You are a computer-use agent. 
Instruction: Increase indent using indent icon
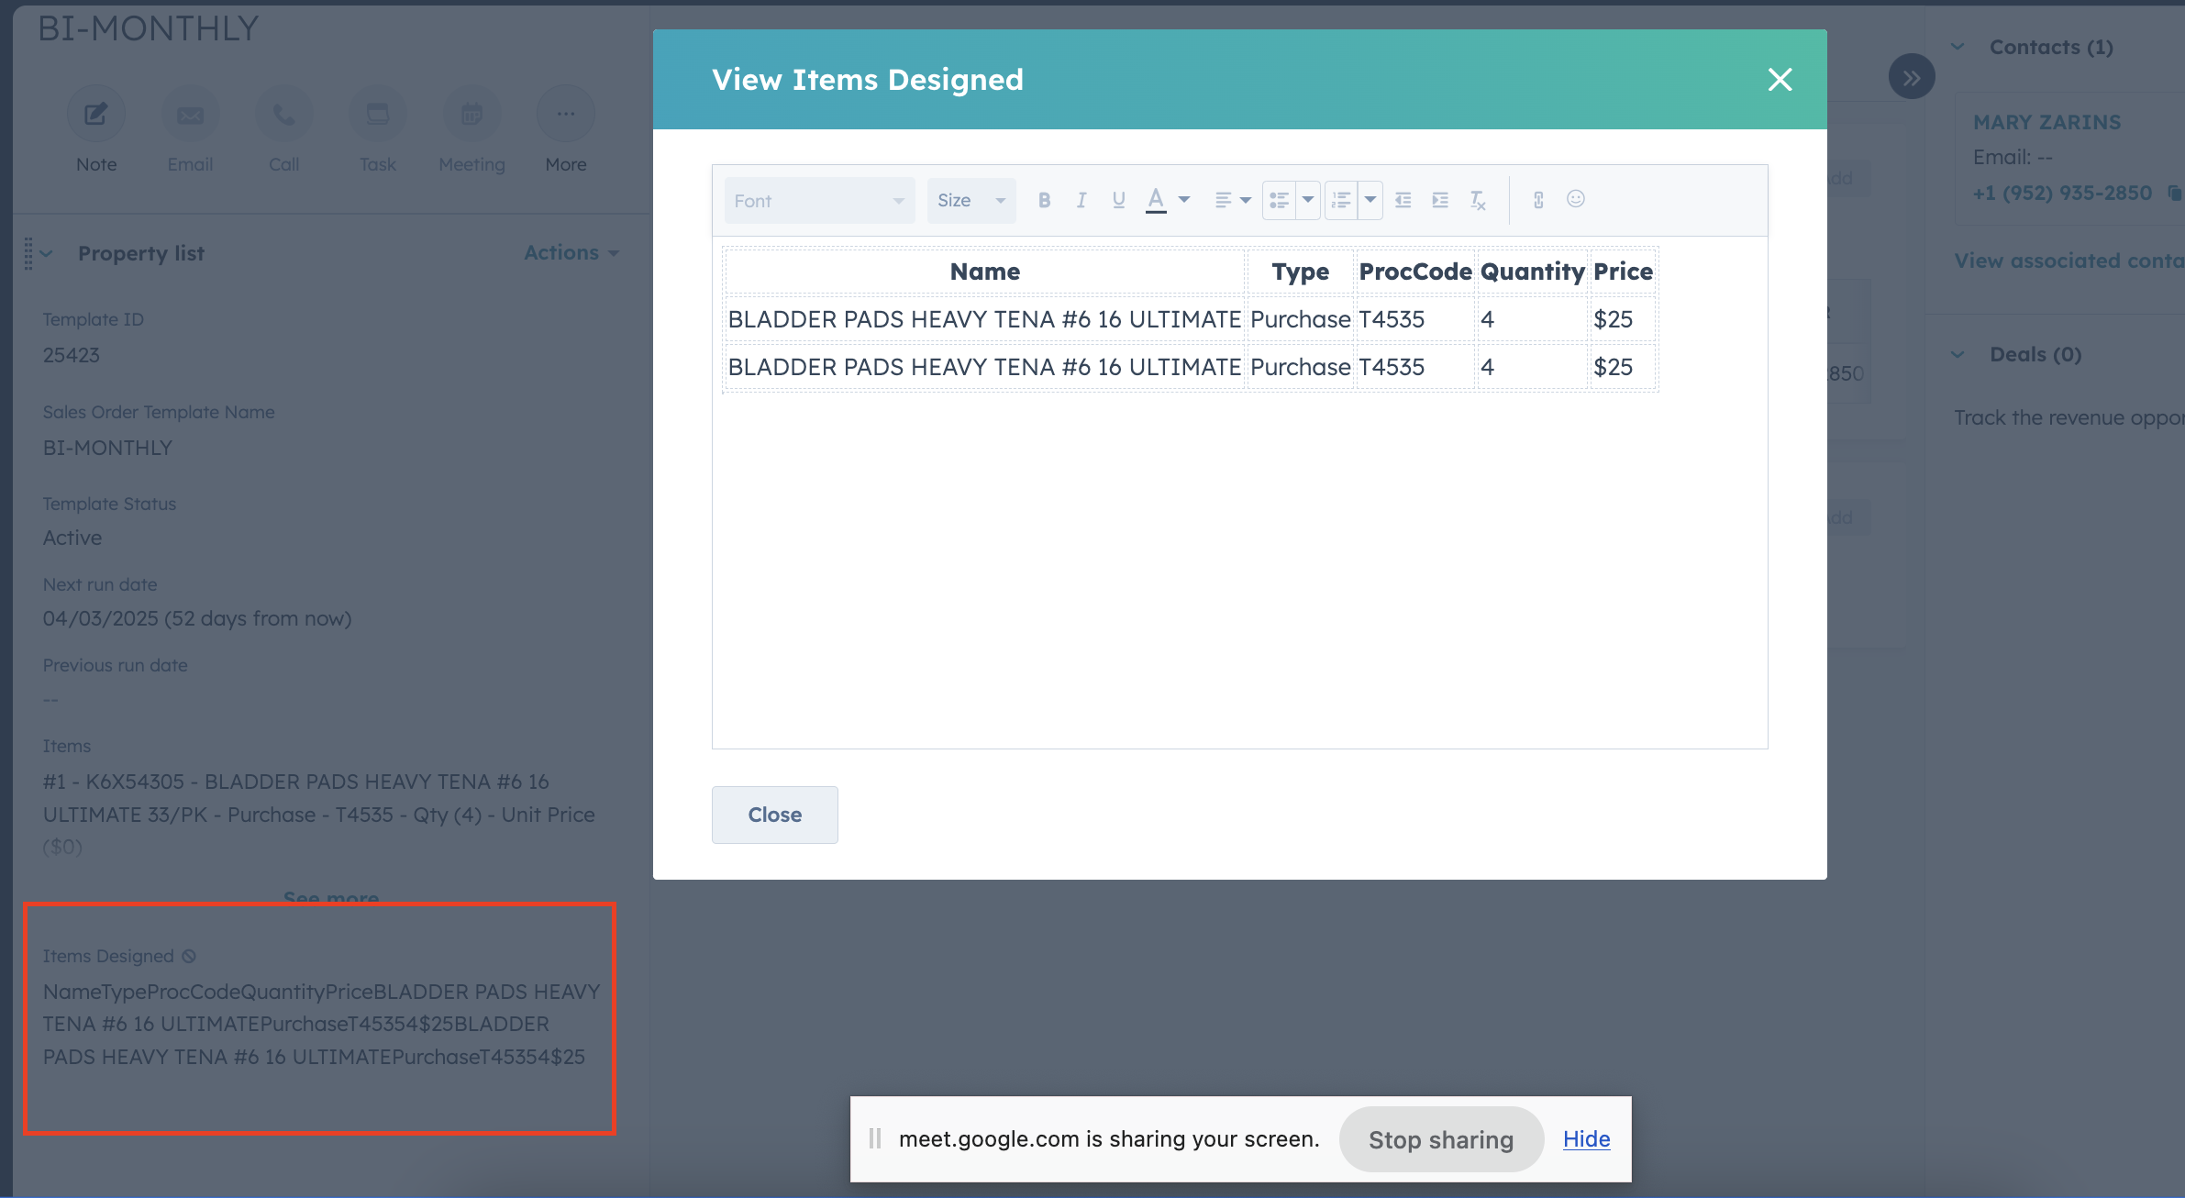[x=1440, y=200]
